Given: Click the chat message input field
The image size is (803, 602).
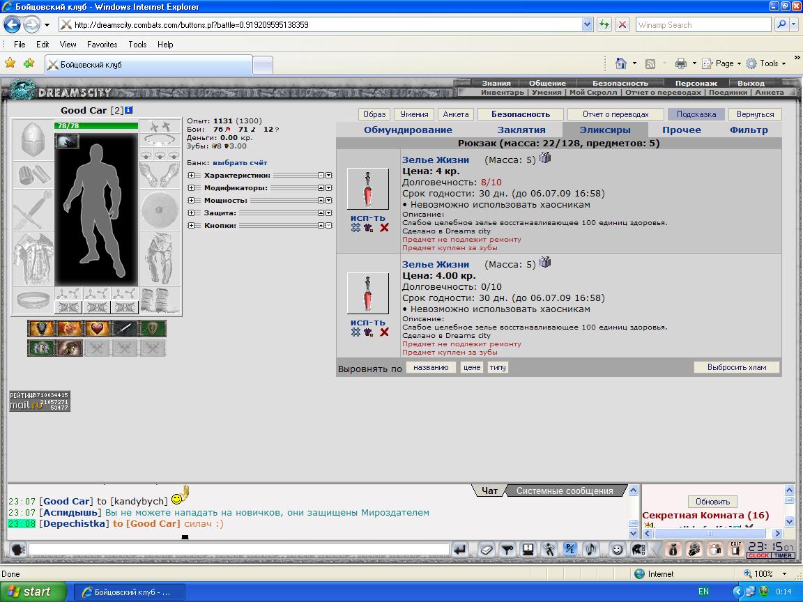Looking at the screenshot, I should 238,549.
